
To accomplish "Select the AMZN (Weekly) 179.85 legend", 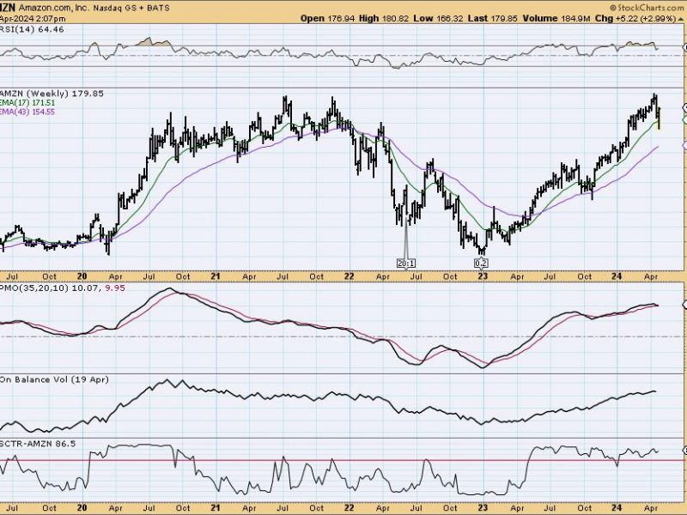I will click(x=52, y=94).
